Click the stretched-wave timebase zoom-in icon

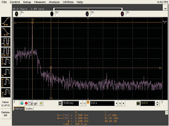tap(84, 103)
